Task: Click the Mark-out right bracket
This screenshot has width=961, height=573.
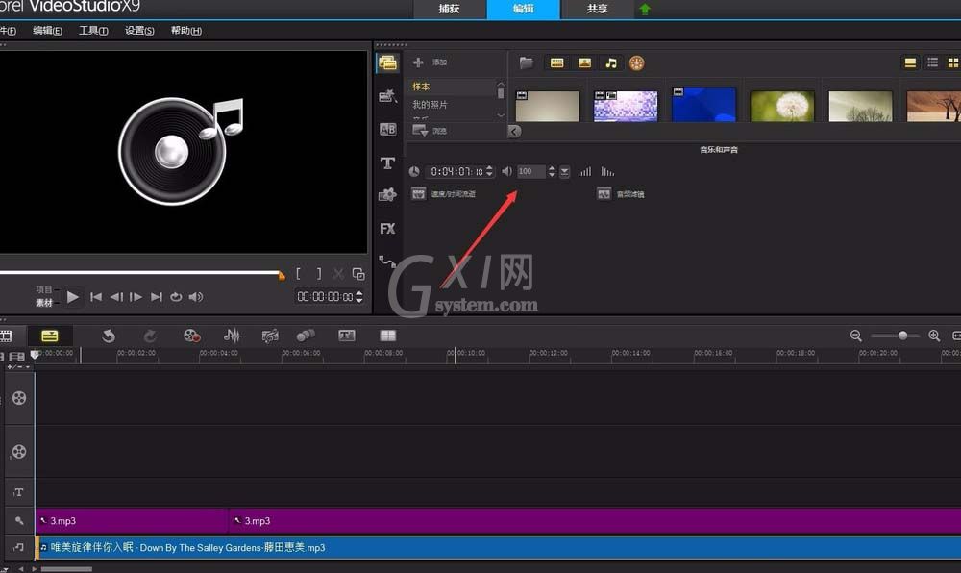Action: [319, 274]
